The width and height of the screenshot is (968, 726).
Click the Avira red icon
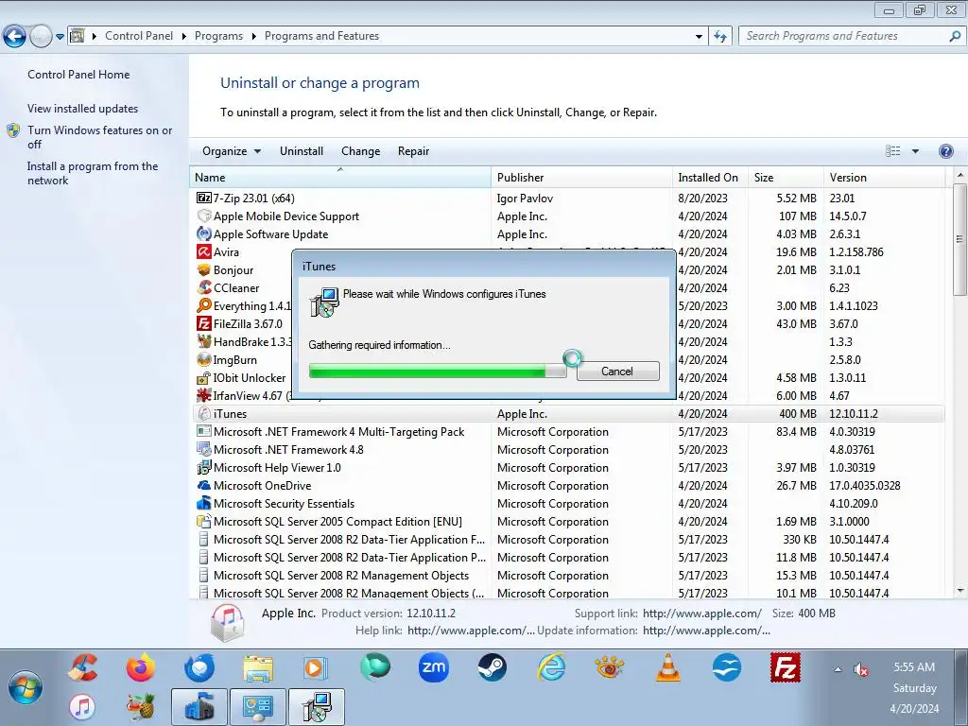204,251
